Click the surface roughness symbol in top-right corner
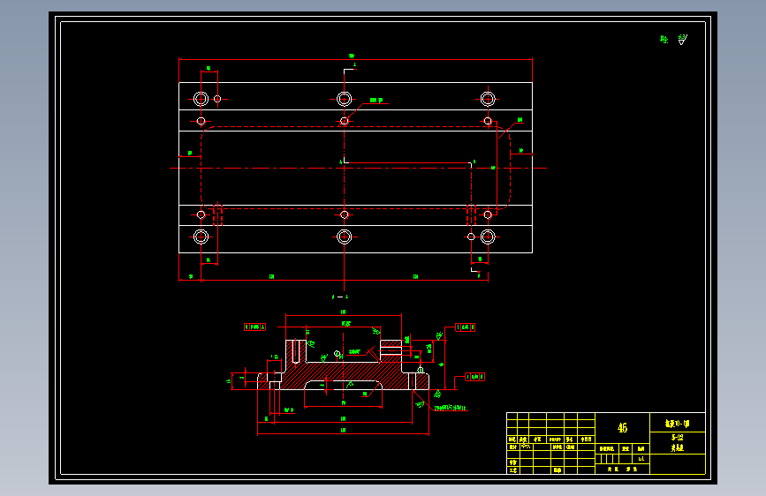The width and height of the screenshot is (766, 496). [x=682, y=40]
